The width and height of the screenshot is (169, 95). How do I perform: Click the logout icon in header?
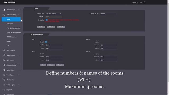pos(144,2)
